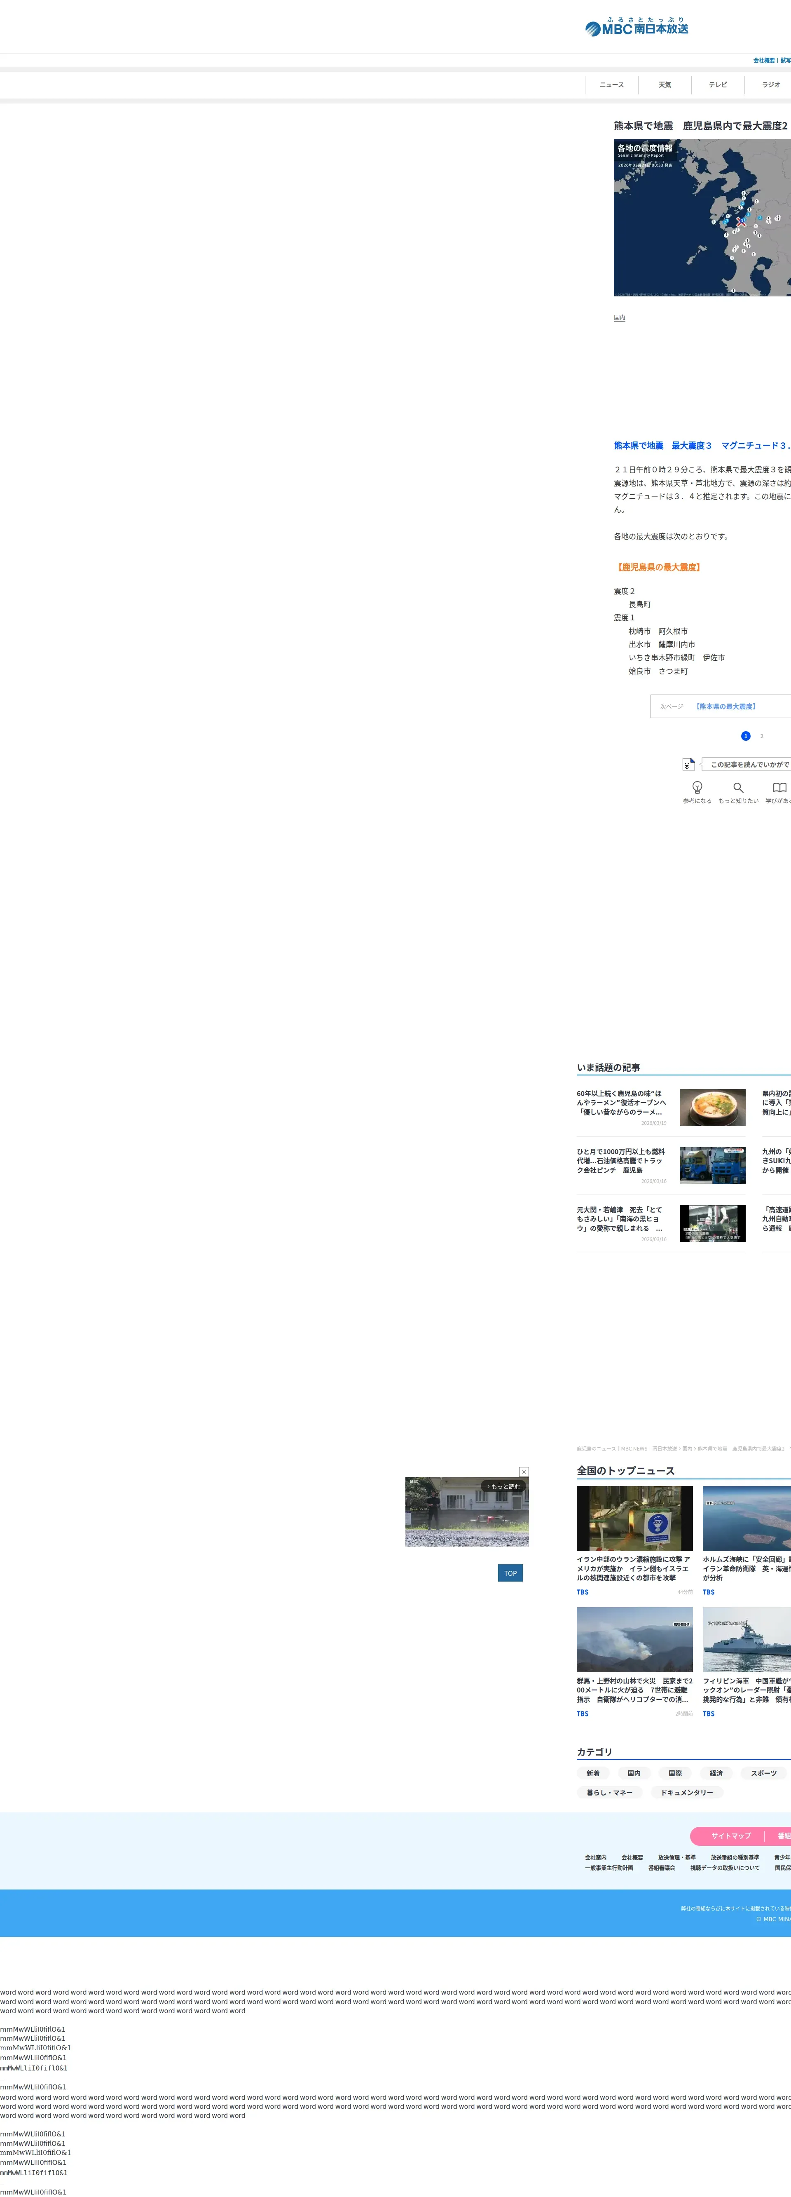791x2197 pixels.
Task: Click the pink サイトマップ button
Action: [x=730, y=1836]
